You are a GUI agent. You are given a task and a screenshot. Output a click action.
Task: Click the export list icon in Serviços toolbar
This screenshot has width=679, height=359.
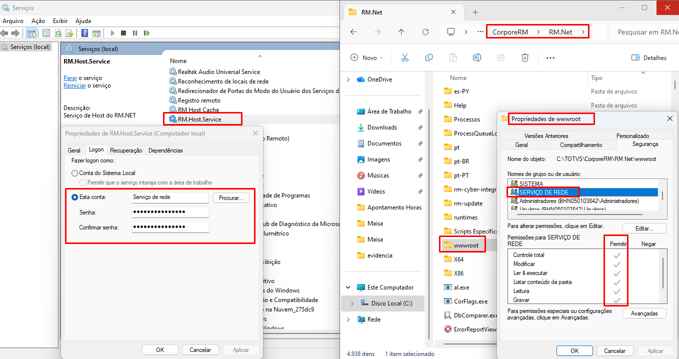pos(69,33)
